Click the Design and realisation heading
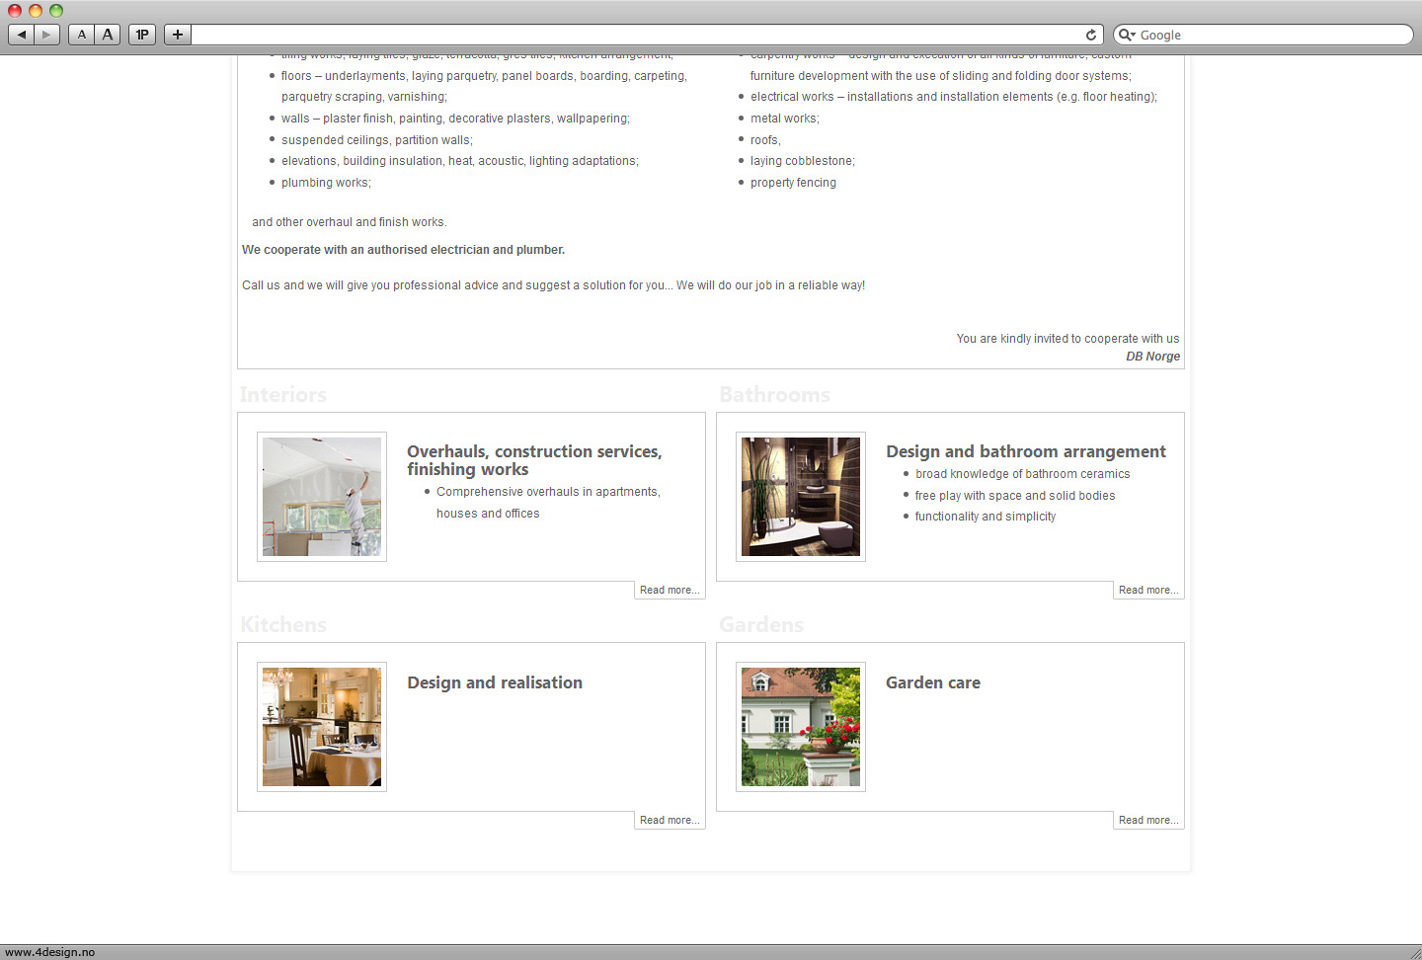1422x960 pixels. pyautogui.click(x=495, y=682)
